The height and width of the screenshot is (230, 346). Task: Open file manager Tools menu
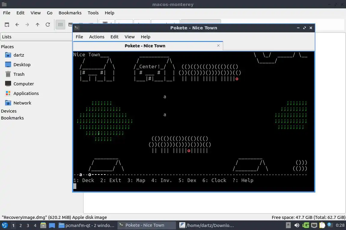point(93,13)
